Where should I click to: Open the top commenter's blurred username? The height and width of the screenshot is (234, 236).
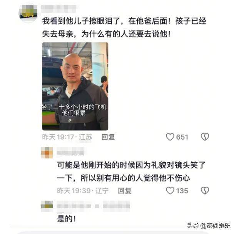[59, 9]
